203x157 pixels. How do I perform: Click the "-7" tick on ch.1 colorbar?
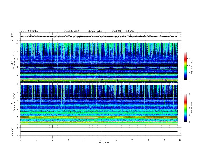(x=189, y=80)
